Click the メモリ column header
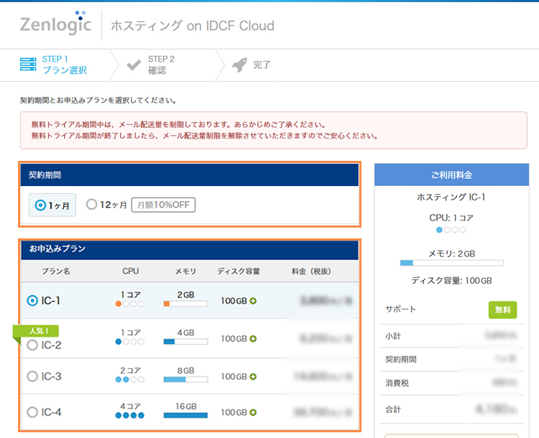The width and height of the screenshot is (539, 438). click(185, 271)
